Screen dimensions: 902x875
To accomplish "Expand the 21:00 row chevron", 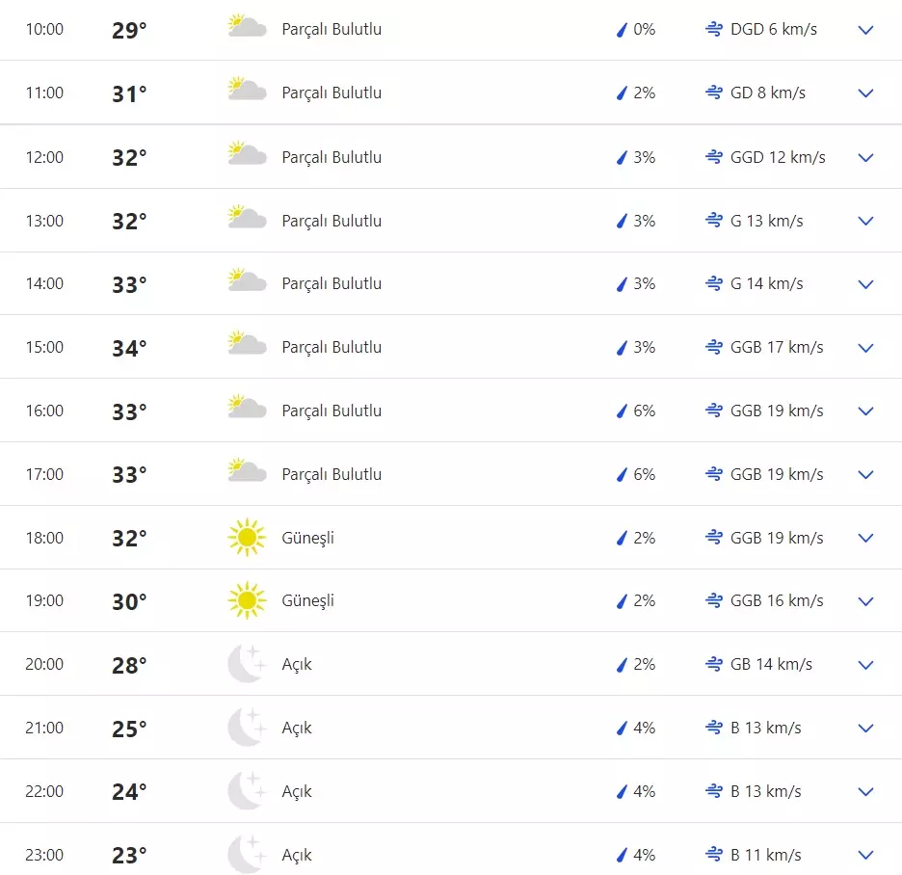I will [x=865, y=729].
